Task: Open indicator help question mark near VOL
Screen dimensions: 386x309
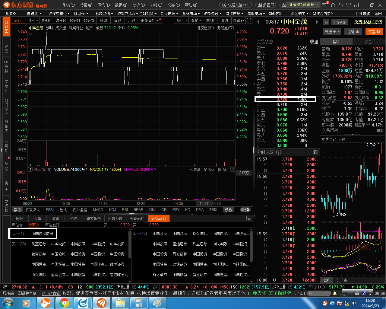Action: click(30, 170)
